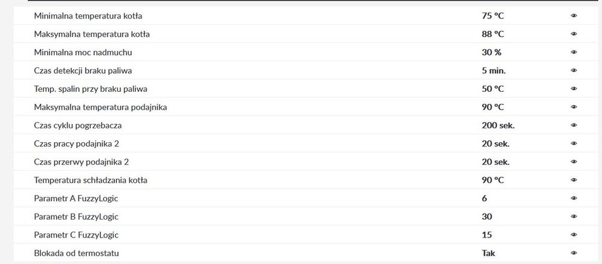
Task: Toggle visibility of Parametr B FuzzyLogic
Action: pos(574,217)
